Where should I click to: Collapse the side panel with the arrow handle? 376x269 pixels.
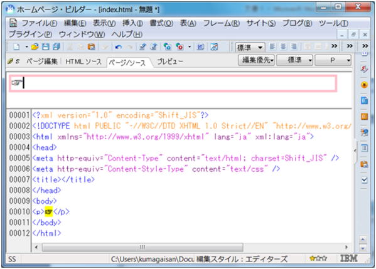pyautogui.click(x=355, y=150)
